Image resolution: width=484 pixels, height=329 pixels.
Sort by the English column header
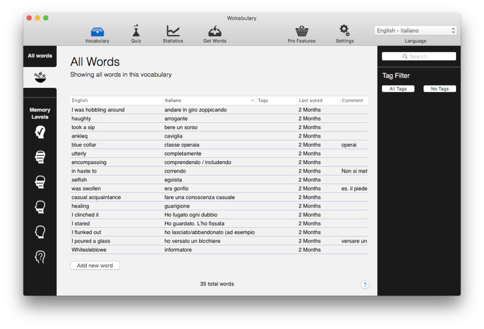click(116, 101)
